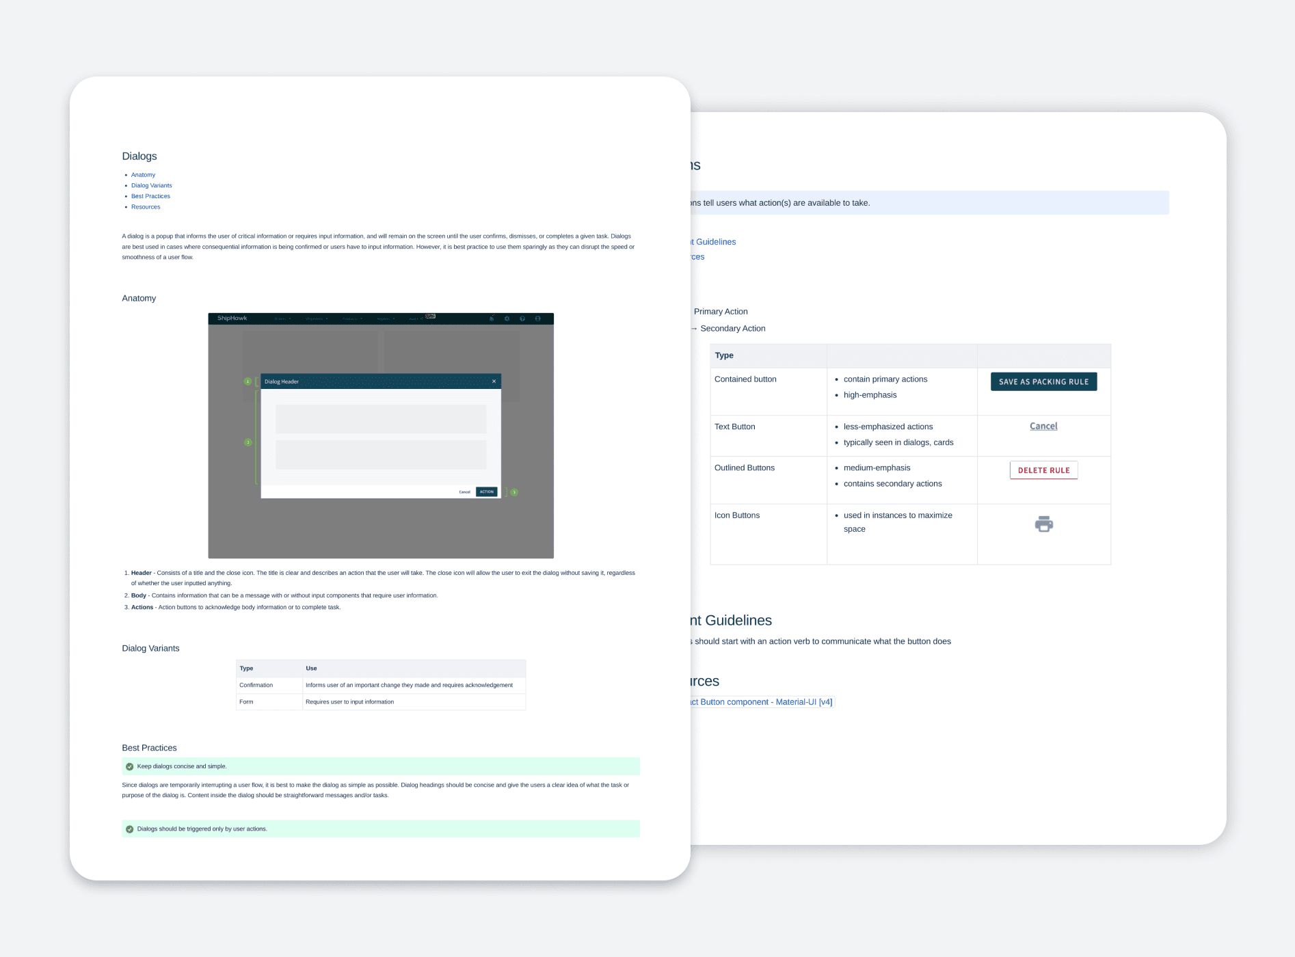The width and height of the screenshot is (1295, 957).
Task: Open the Guidelines link on Buttons page
Action: [713, 242]
